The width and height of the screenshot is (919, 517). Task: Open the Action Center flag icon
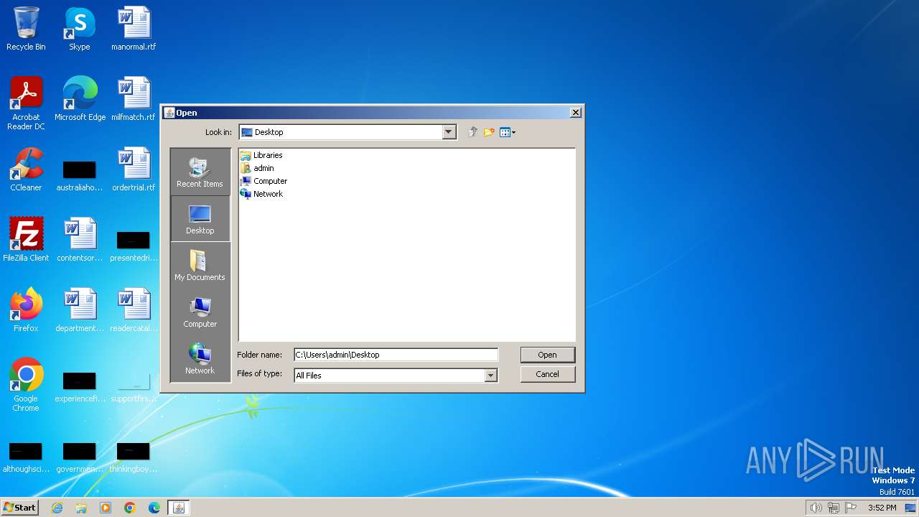[x=852, y=508]
